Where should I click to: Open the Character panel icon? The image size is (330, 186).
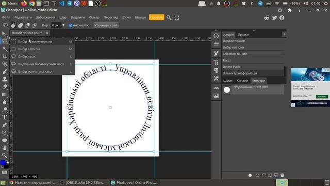[216, 63]
